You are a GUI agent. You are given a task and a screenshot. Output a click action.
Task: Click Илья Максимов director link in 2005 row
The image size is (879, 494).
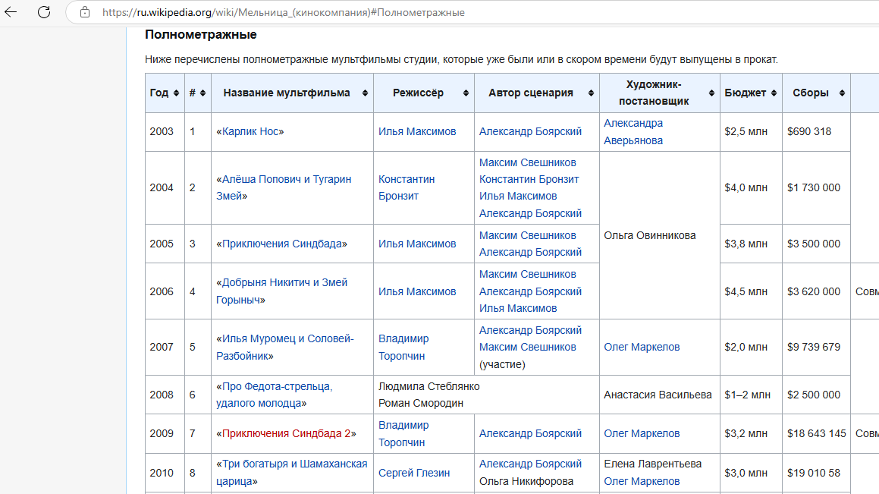417,244
